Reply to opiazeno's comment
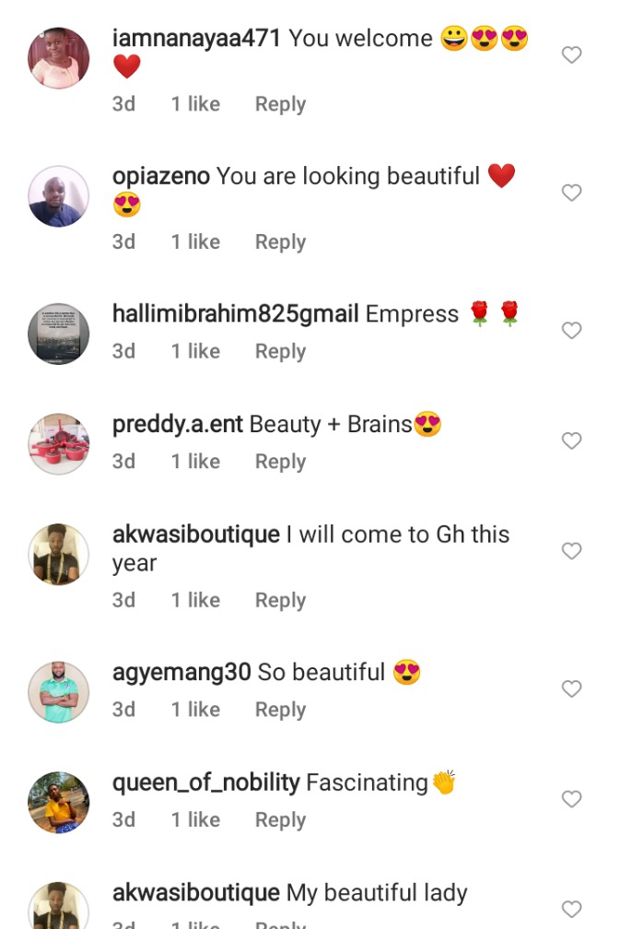 pos(280,242)
